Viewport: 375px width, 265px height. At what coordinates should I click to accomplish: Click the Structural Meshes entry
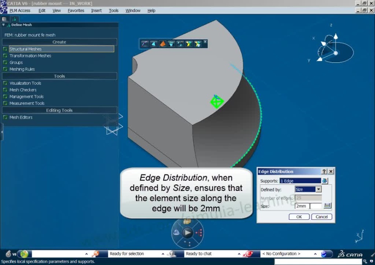click(61, 49)
